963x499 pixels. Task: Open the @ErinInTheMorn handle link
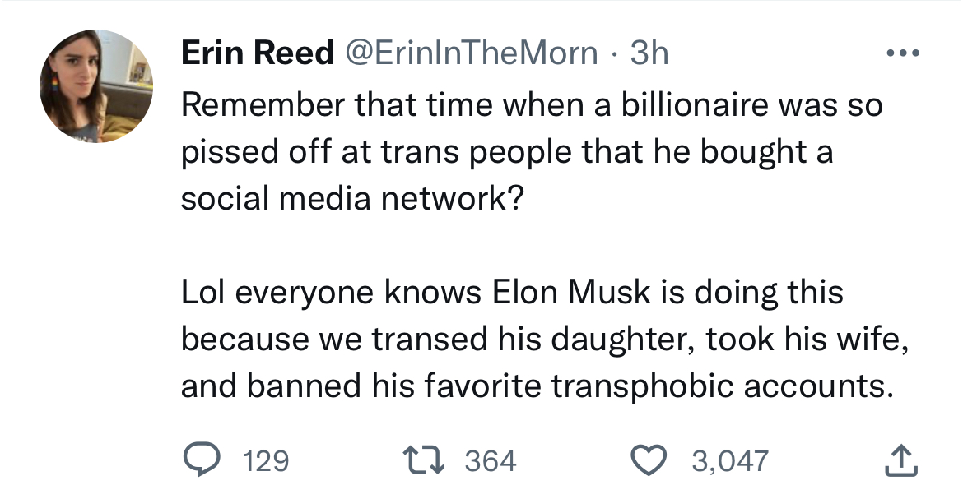click(x=469, y=54)
